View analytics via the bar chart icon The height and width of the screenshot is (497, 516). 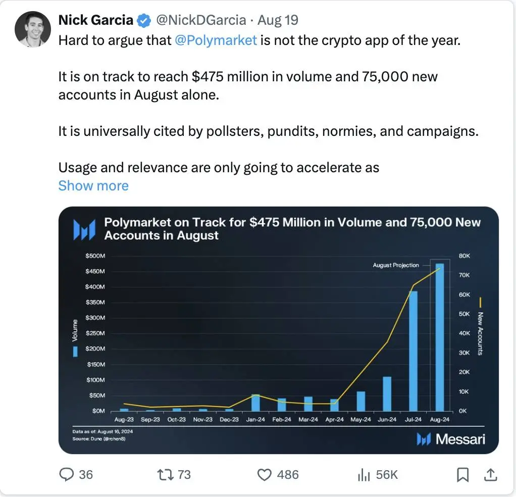pos(364,475)
